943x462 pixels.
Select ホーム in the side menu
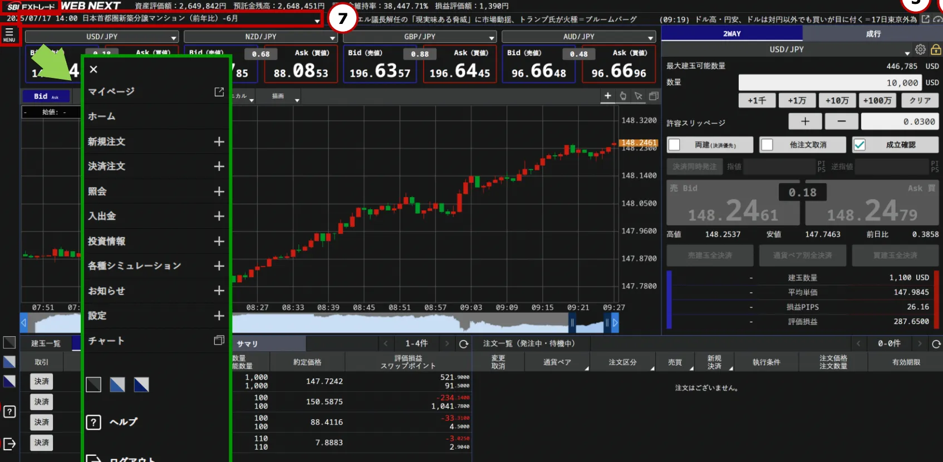102,116
